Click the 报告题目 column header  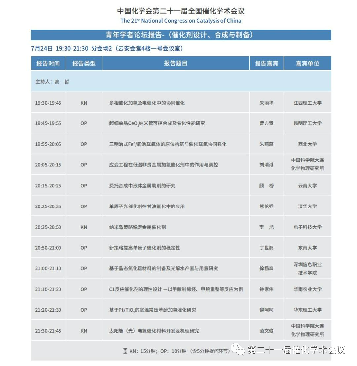[x=176, y=63]
